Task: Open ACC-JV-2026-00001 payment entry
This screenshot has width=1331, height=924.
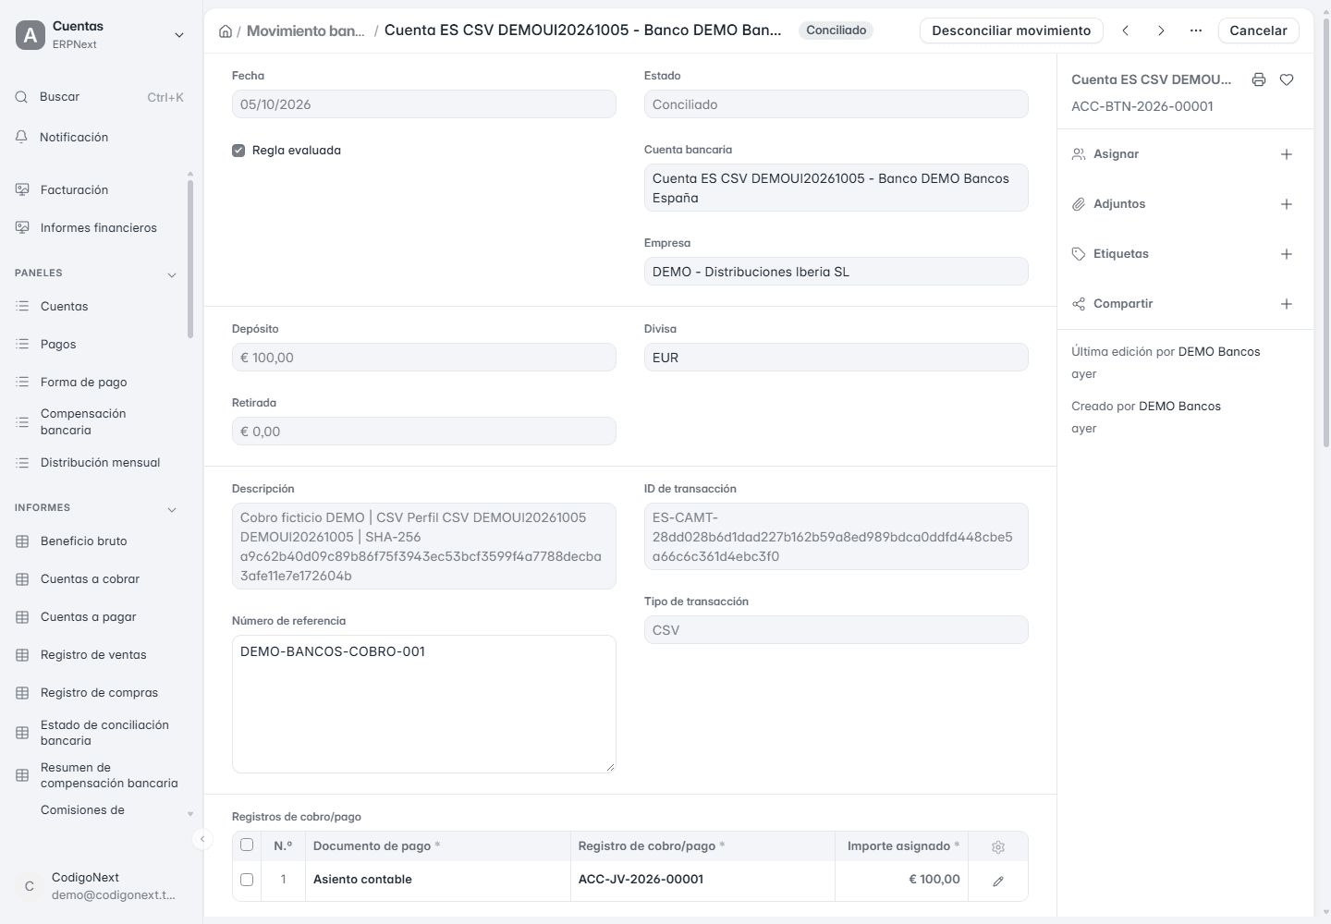Action: [641, 880]
